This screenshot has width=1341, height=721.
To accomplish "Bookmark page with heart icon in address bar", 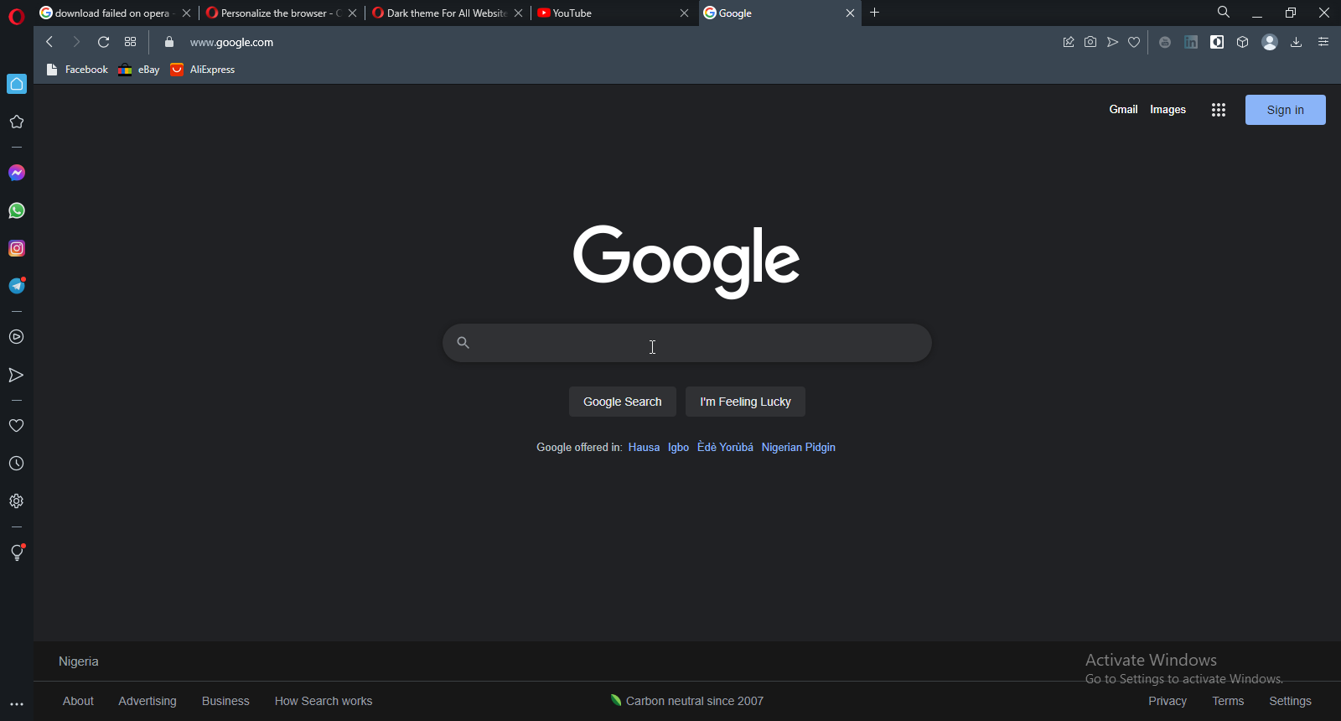I will [x=1134, y=42].
